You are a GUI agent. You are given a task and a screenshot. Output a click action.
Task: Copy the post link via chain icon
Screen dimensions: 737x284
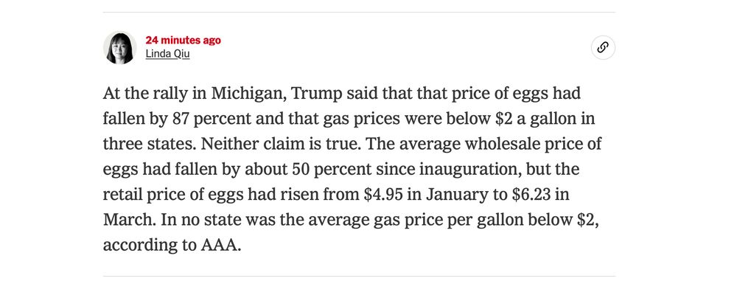pos(603,47)
